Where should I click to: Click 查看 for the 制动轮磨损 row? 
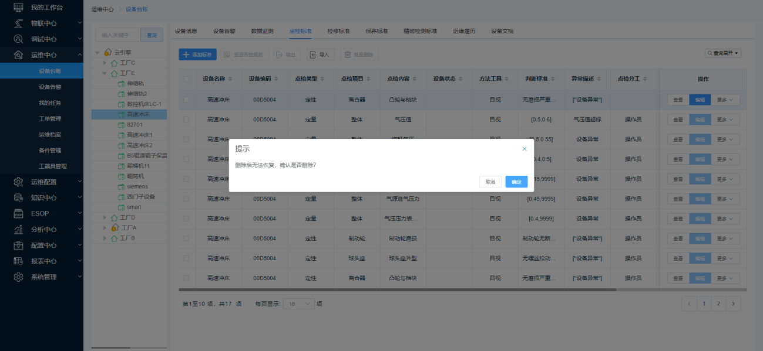678,238
